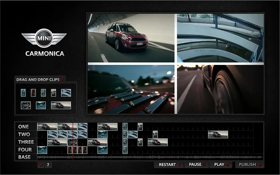Screen dimensions: 280x175
Task: Click the MINI winged logo
Action: [44, 38]
